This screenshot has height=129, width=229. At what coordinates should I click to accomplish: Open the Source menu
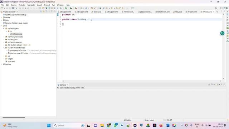click(x=14, y=5)
